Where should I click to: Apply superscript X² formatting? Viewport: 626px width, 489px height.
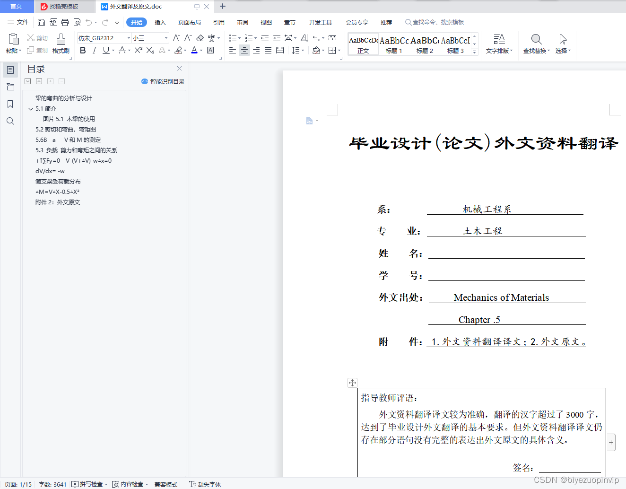pyautogui.click(x=138, y=50)
